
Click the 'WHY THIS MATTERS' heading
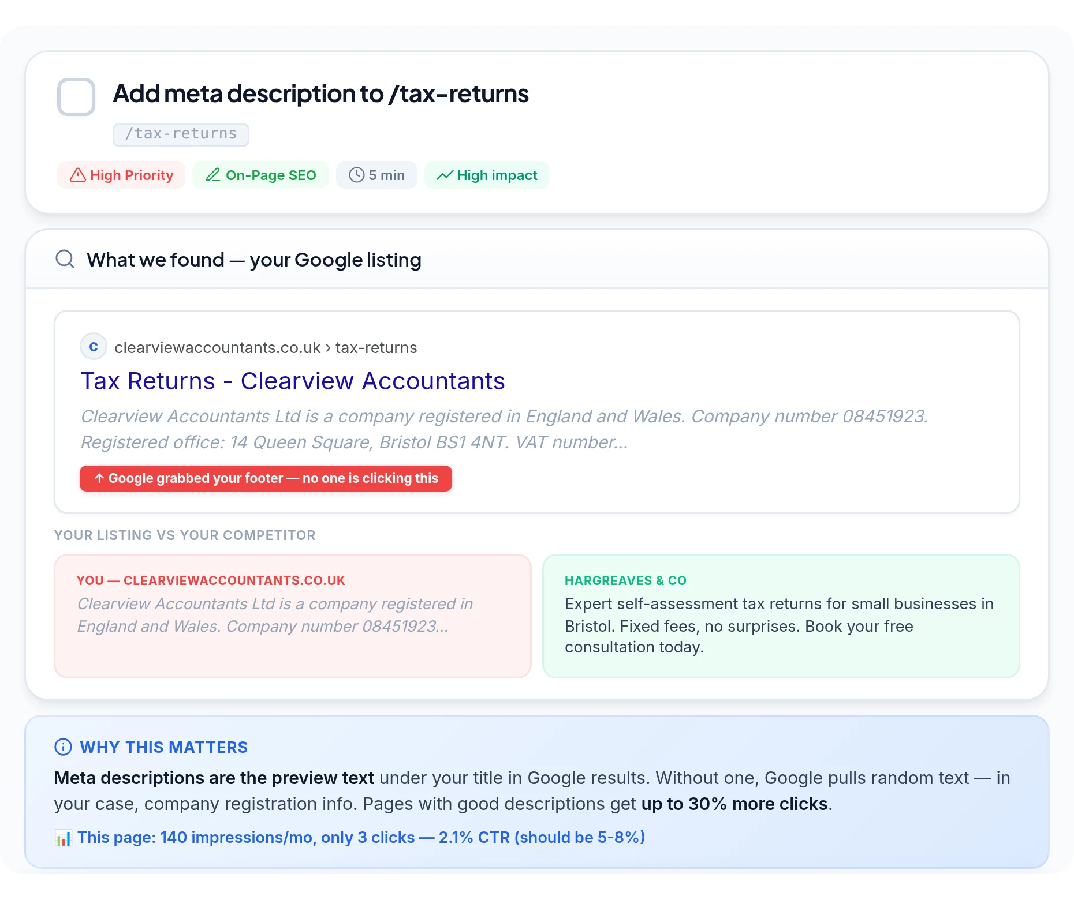[164, 747]
